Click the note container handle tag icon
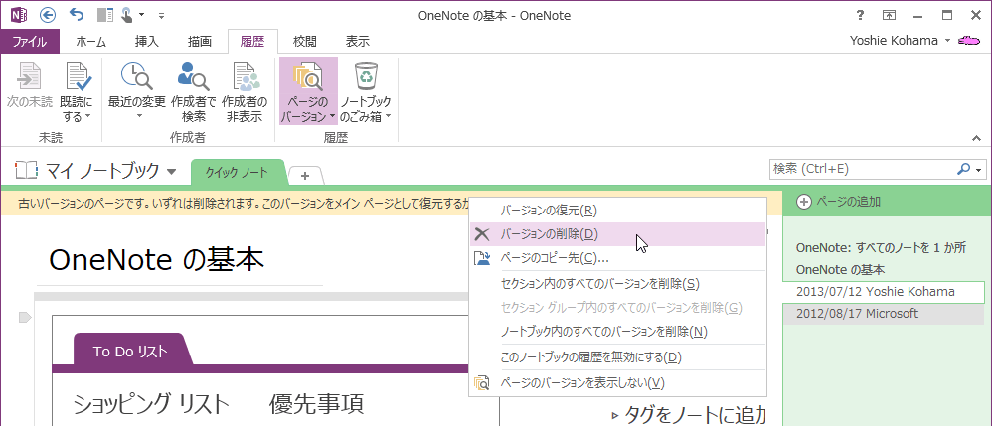 tap(25, 317)
